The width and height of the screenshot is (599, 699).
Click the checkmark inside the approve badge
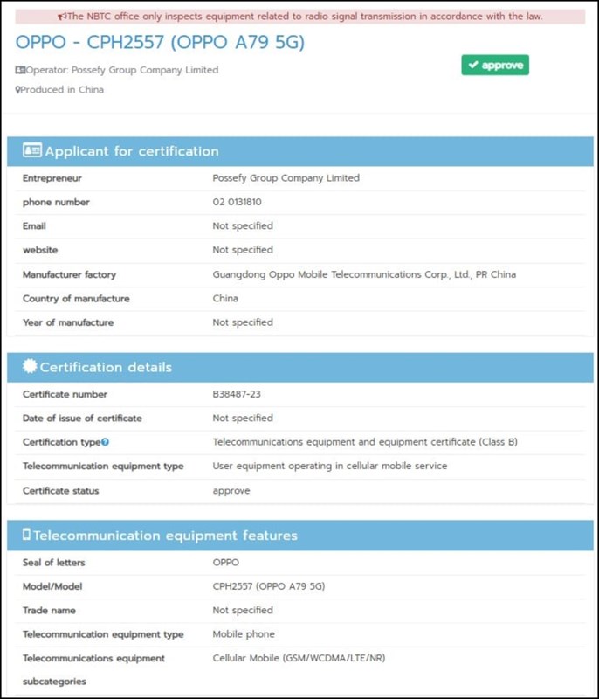pyautogui.click(x=472, y=66)
